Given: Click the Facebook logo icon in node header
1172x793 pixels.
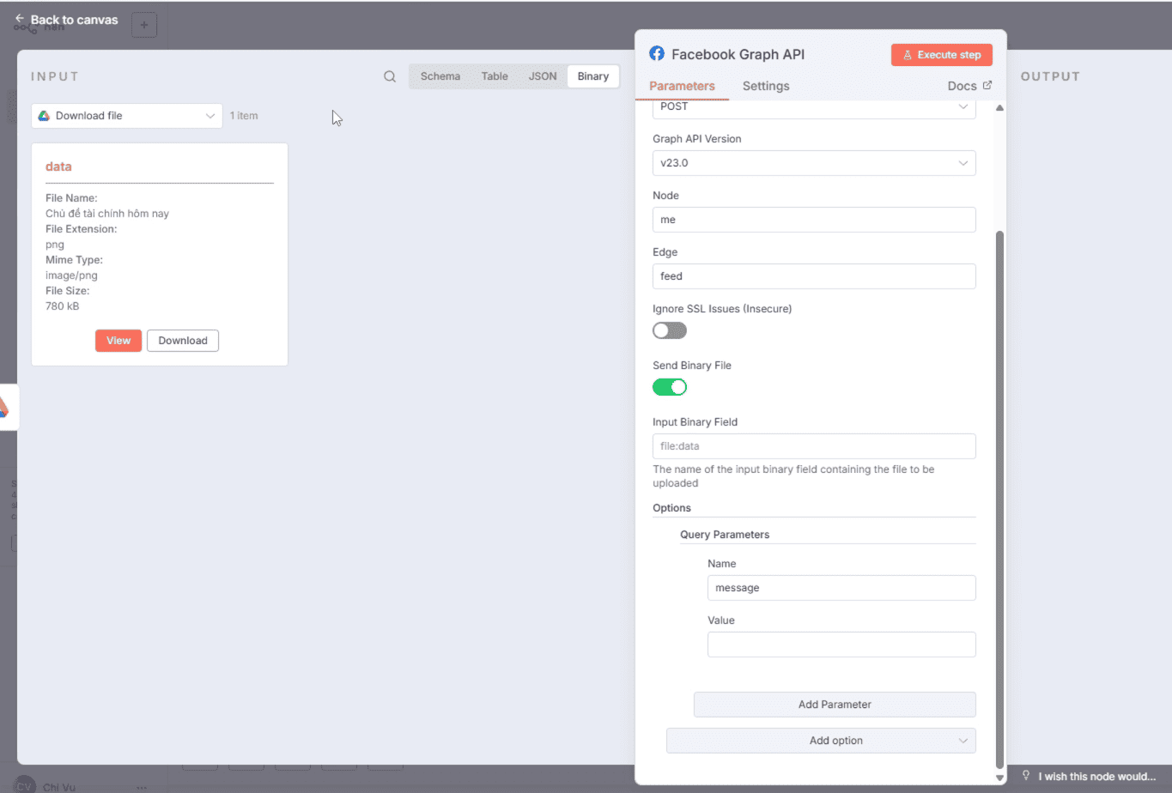Looking at the screenshot, I should point(657,54).
